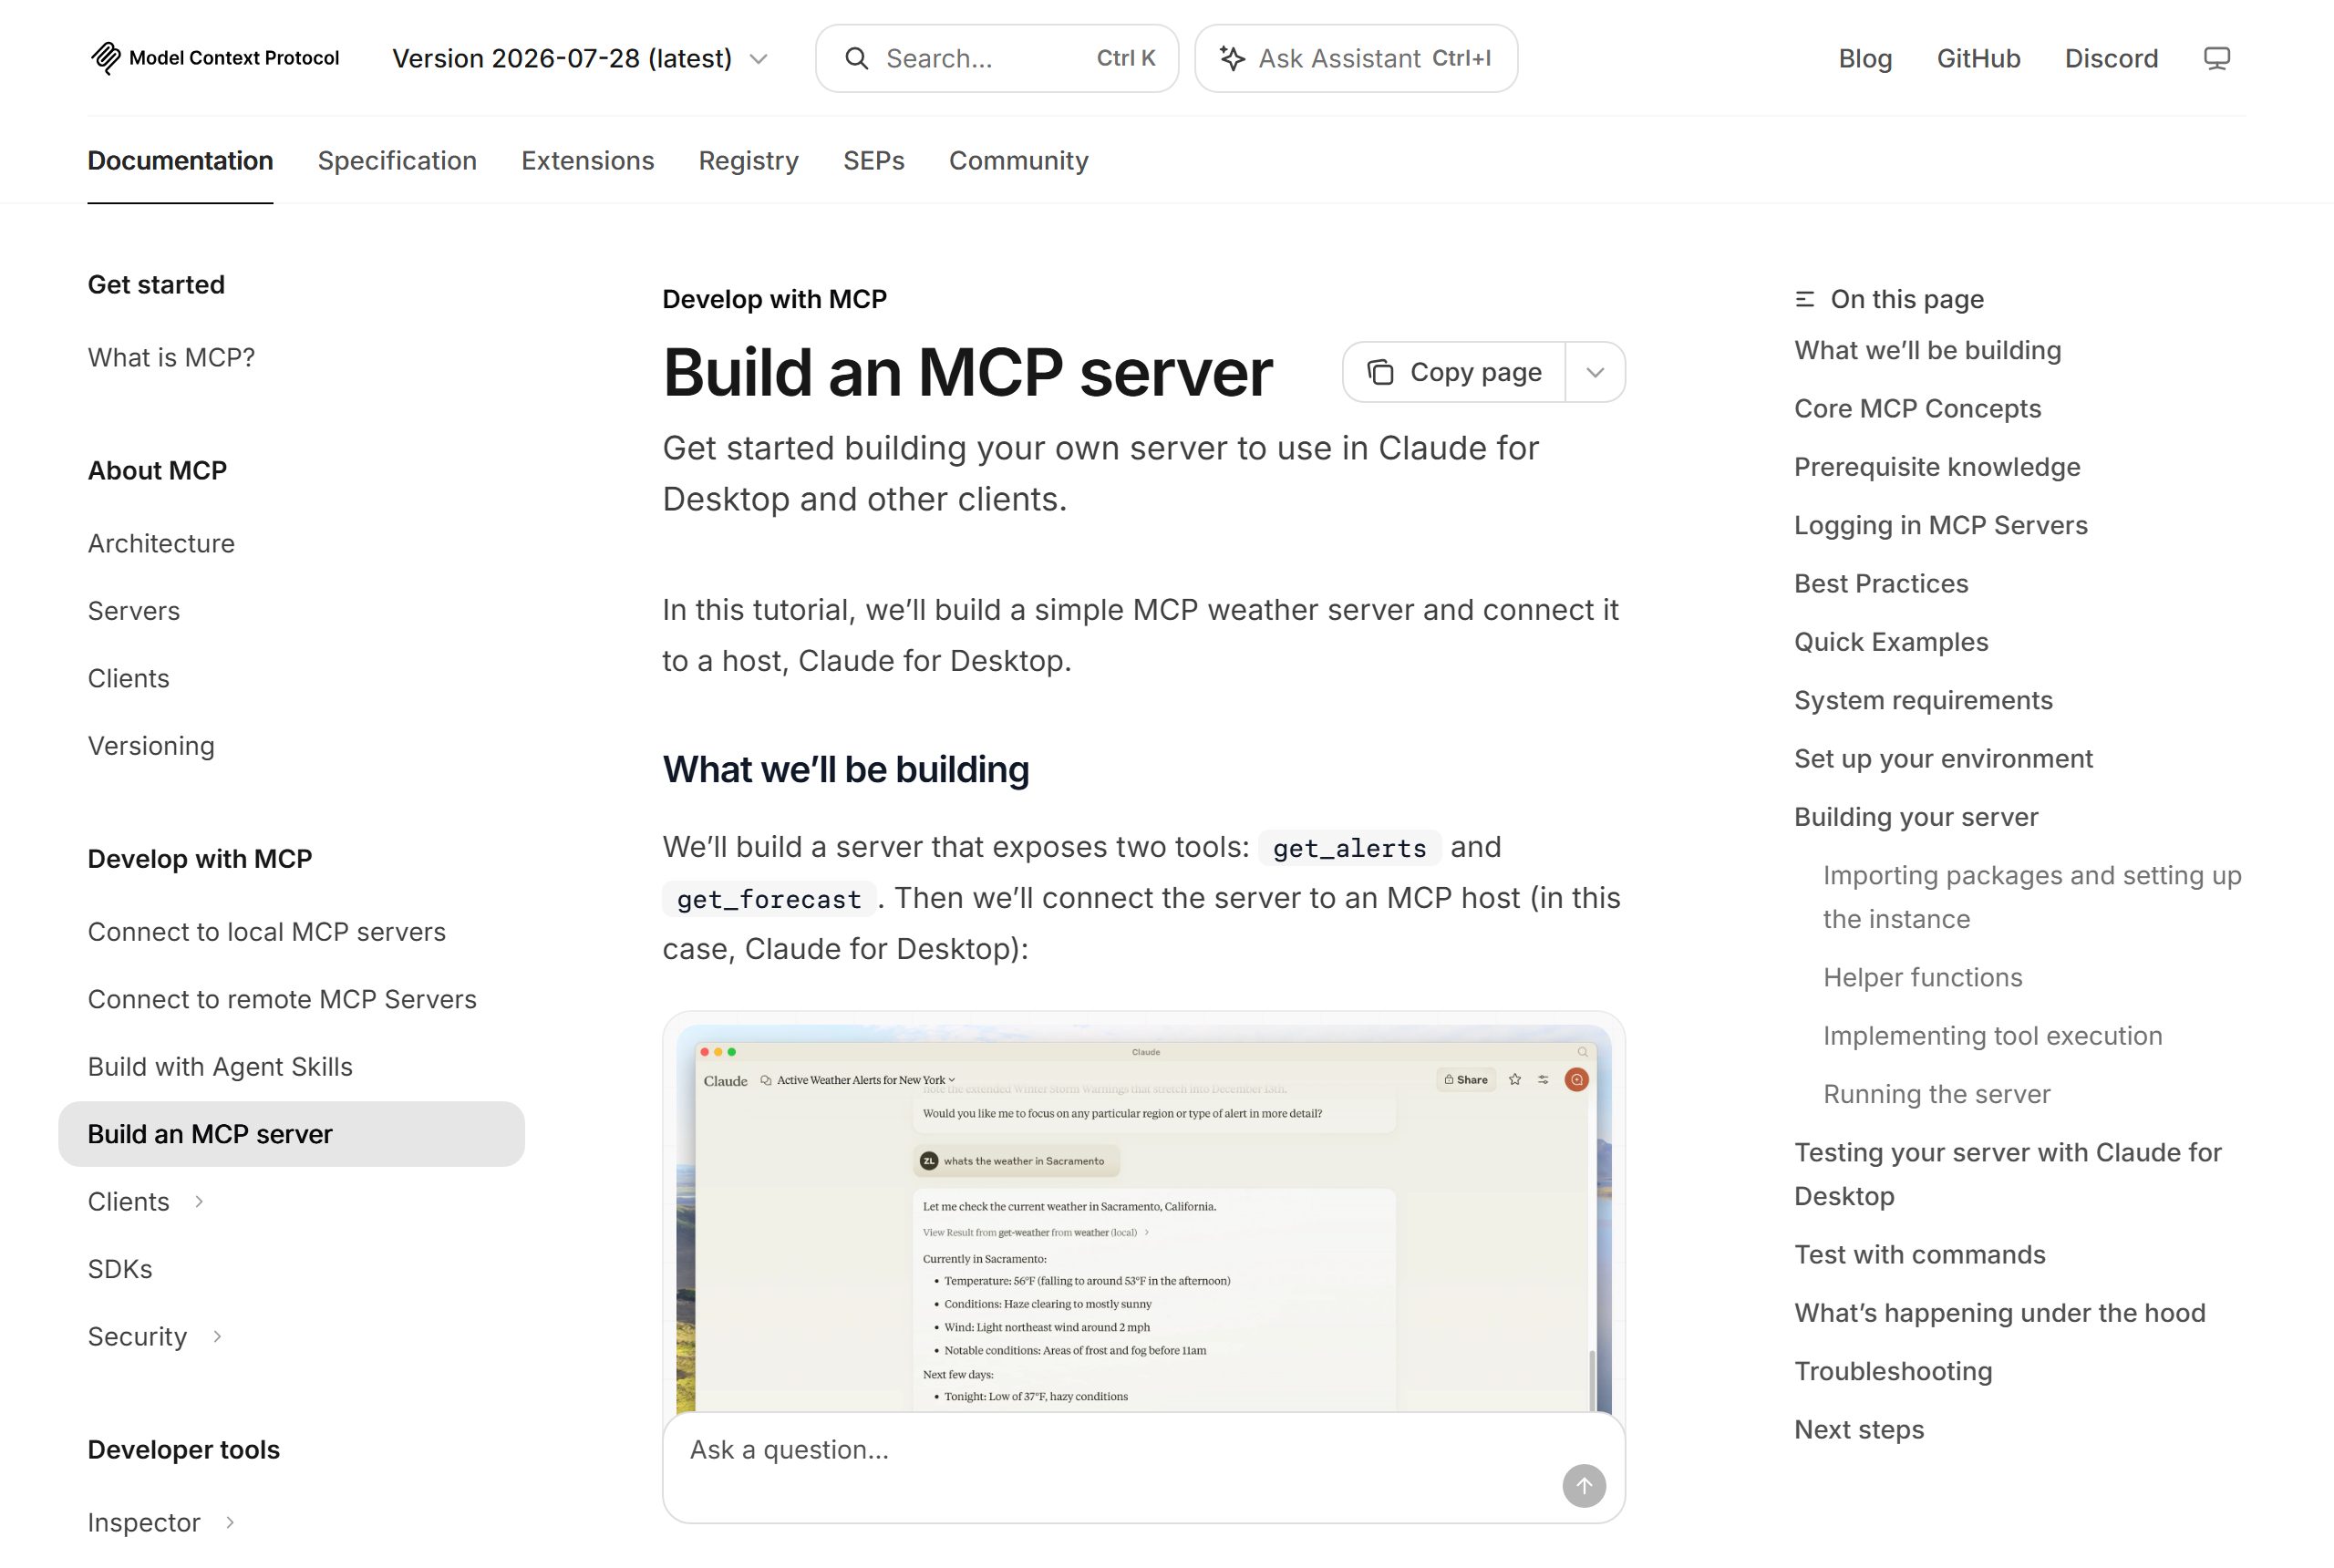This screenshot has width=2334, height=1568.
Task: Open the Discord link
Action: 2111,58
